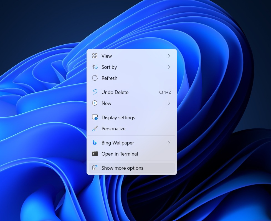Open Display settings from the menu

point(132,117)
